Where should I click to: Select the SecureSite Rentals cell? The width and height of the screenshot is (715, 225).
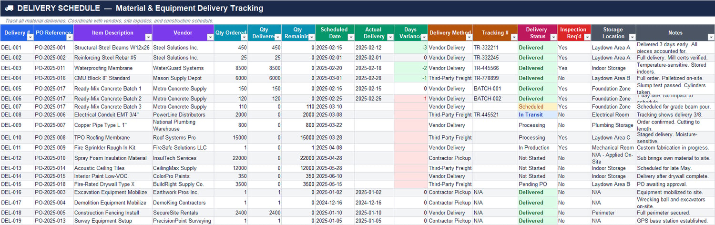point(183,213)
